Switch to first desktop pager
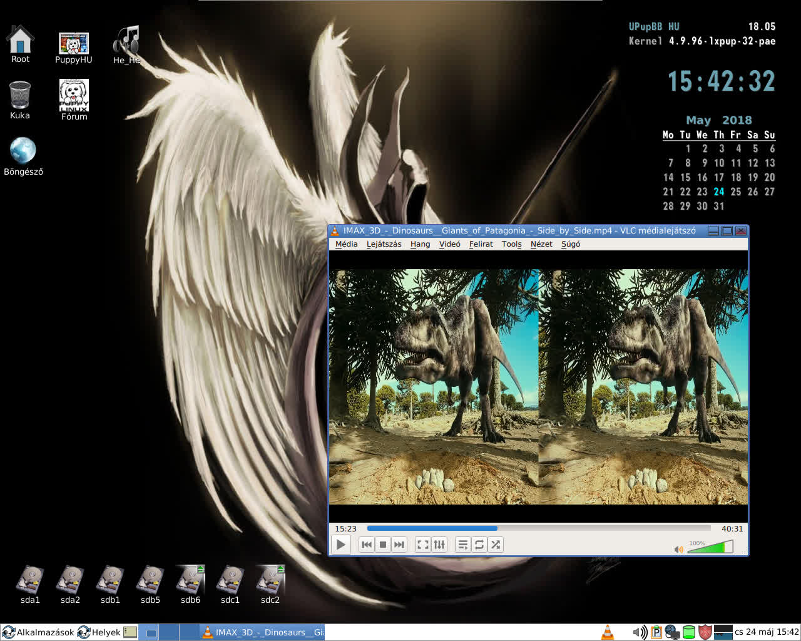The image size is (801, 641). (149, 632)
